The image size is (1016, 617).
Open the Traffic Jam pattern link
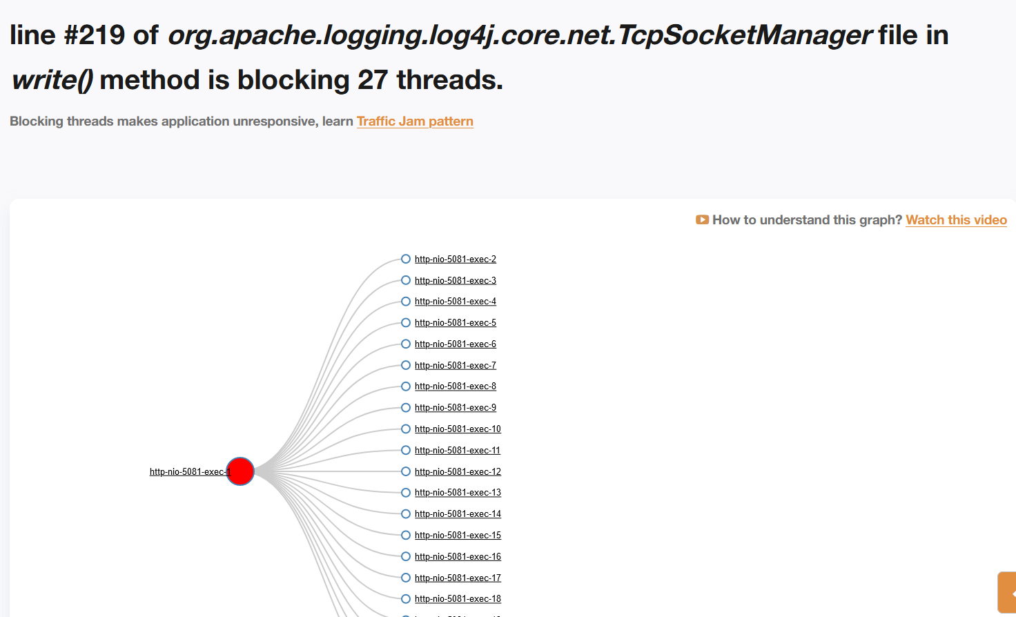coord(415,121)
